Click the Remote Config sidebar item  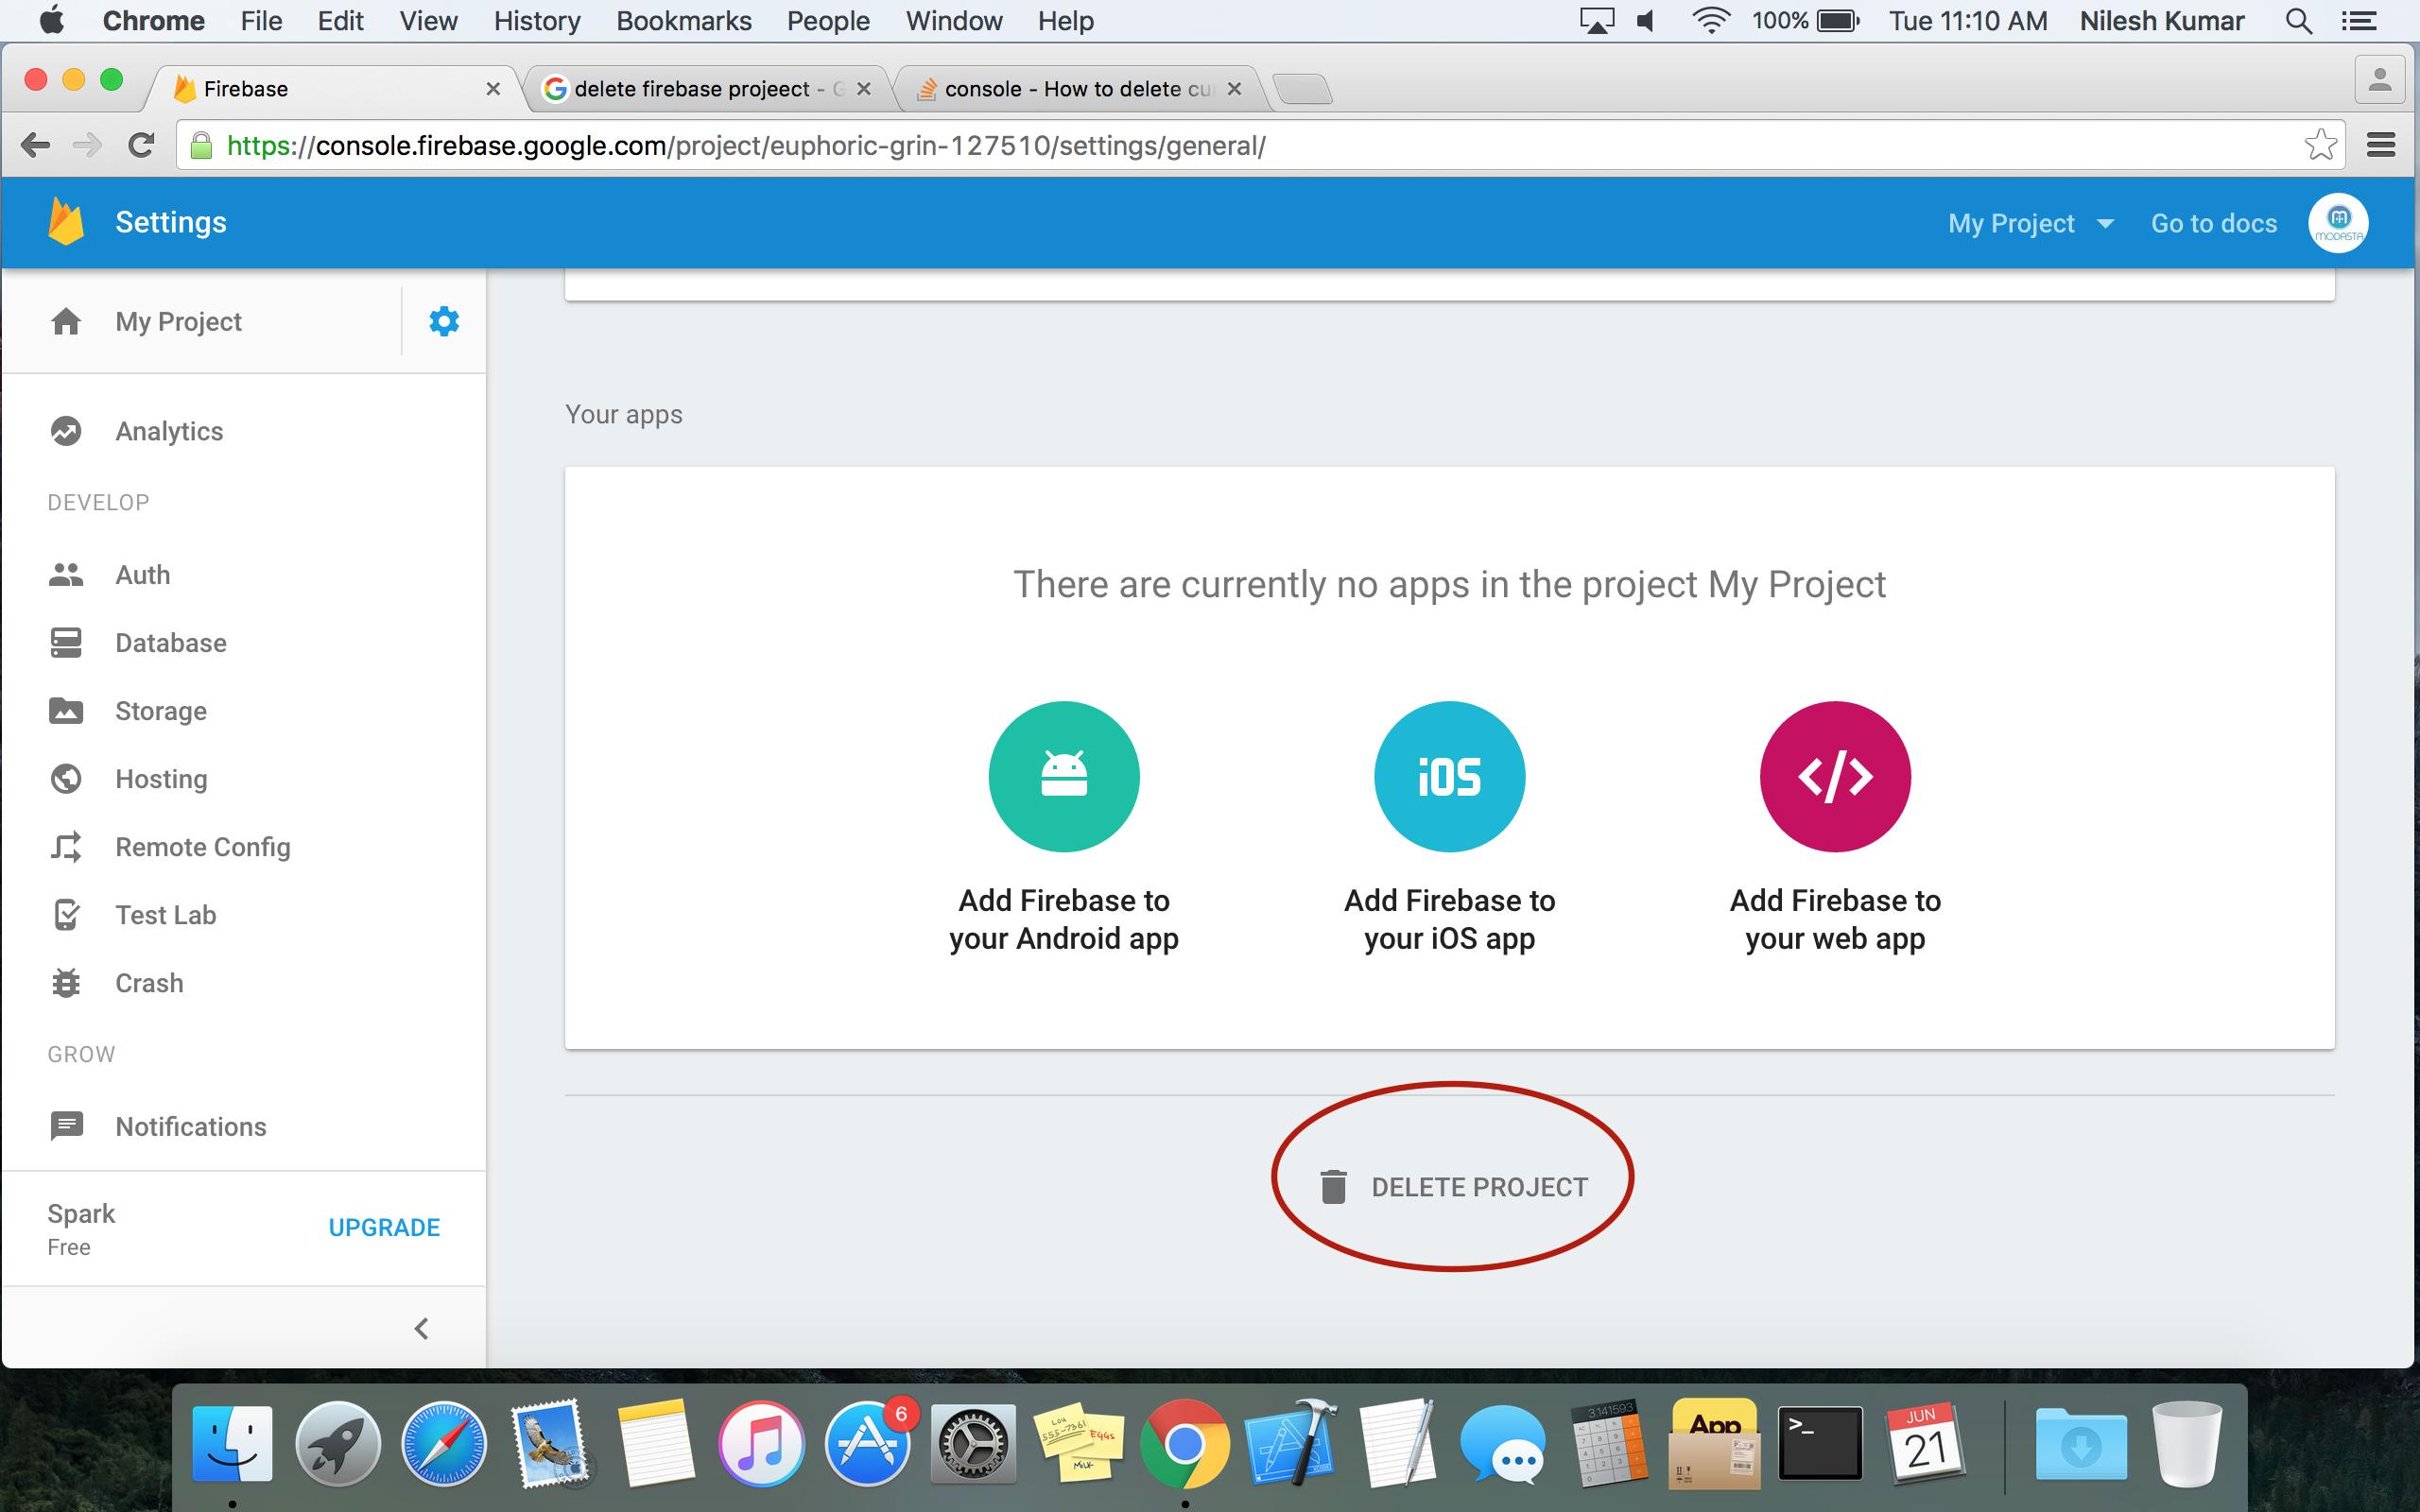[x=202, y=847]
